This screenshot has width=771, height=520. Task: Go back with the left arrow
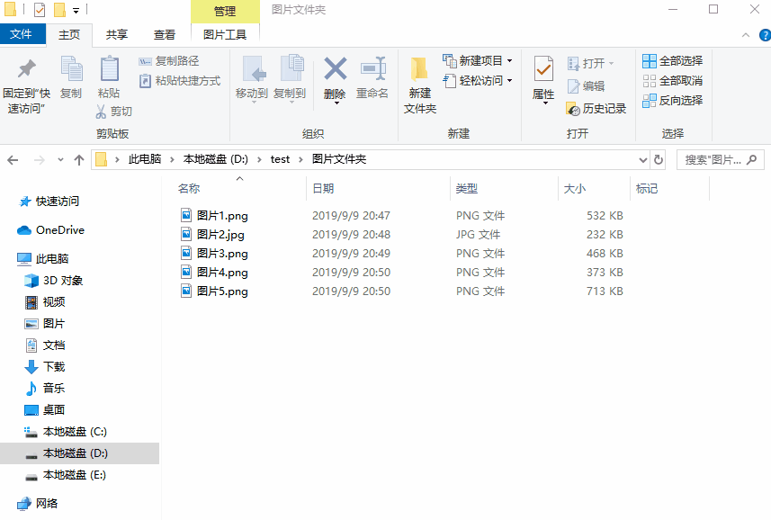click(13, 160)
